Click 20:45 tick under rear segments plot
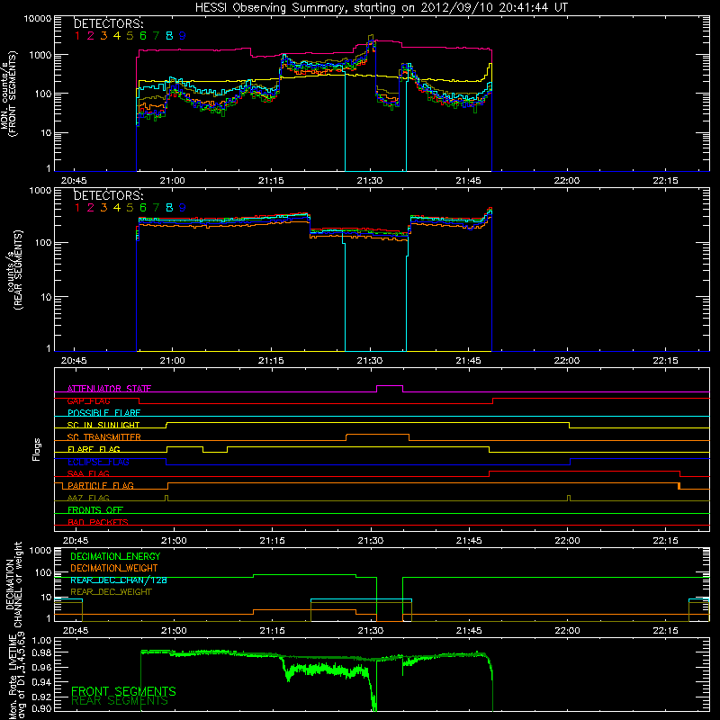 coord(74,361)
